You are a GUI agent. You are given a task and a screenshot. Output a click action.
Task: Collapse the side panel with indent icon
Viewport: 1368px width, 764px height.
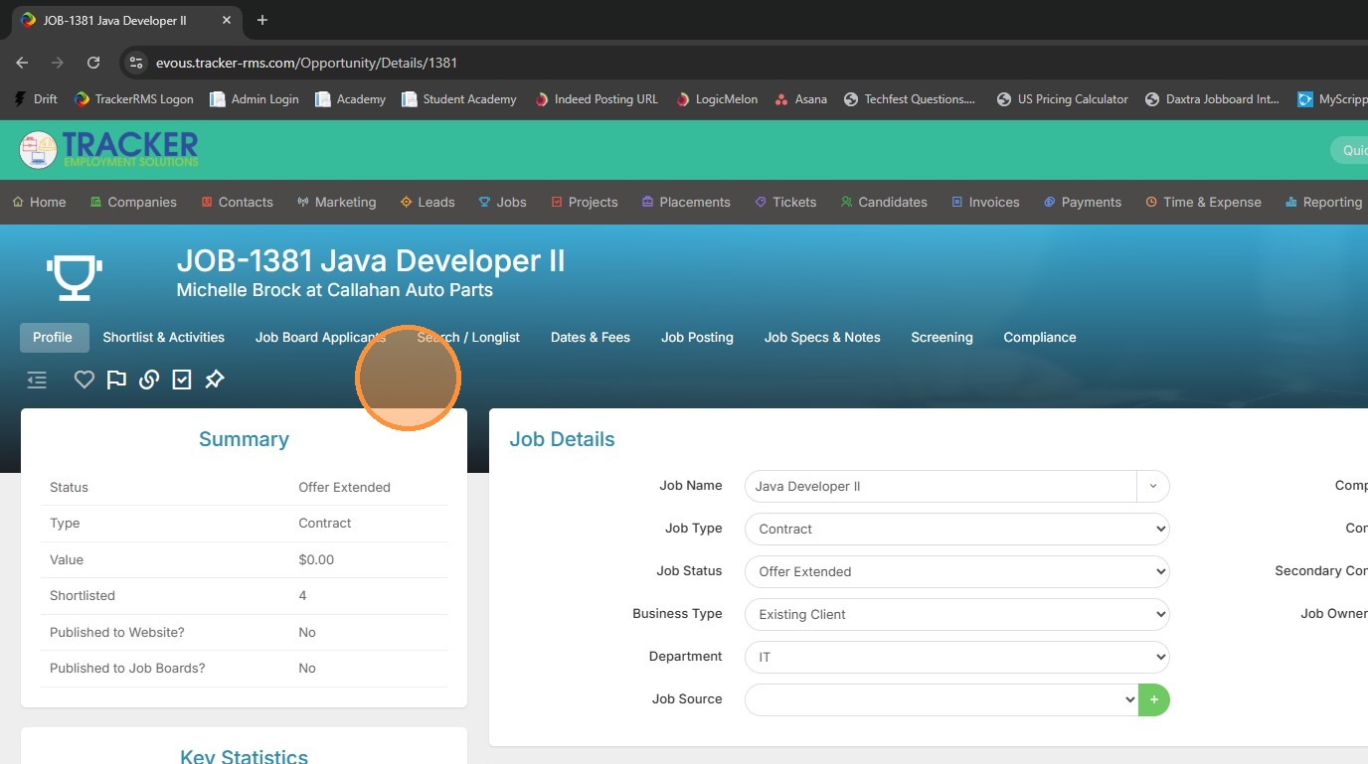click(37, 380)
